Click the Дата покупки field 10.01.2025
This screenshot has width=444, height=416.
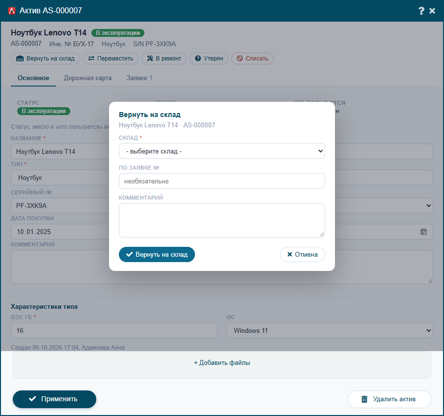(60, 232)
